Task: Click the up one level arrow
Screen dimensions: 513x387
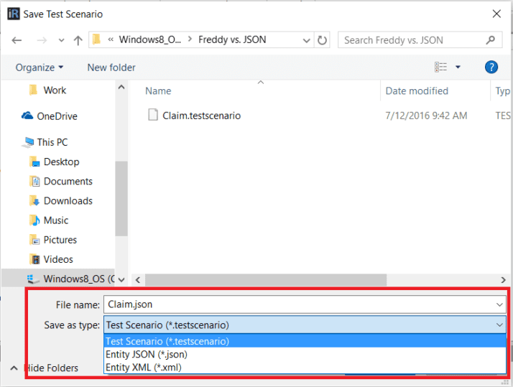Action: point(78,40)
